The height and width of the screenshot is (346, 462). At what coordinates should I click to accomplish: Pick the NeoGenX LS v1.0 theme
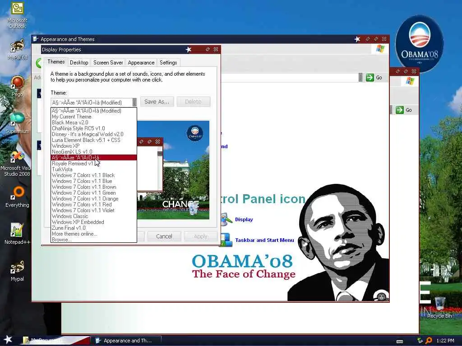tap(94, 152)
